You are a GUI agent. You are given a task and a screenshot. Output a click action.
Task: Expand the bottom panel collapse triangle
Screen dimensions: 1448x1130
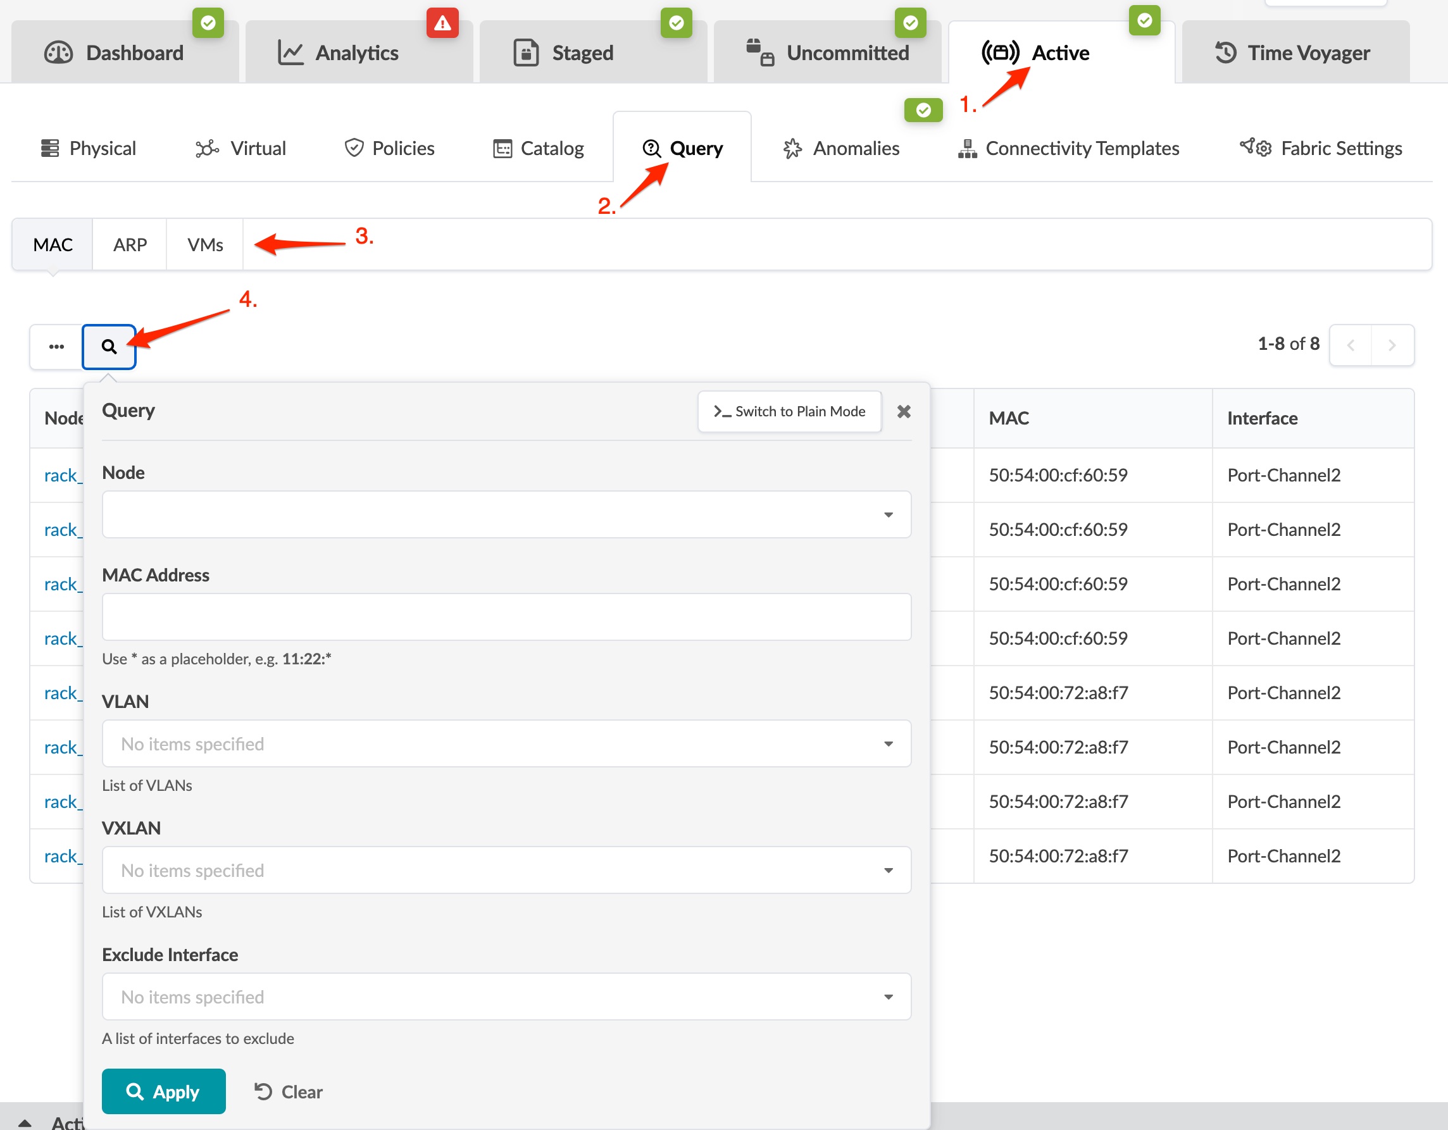pos(25,1122)
